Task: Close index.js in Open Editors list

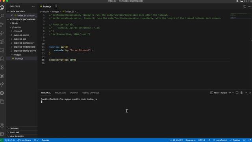Action: pos(12,15)
